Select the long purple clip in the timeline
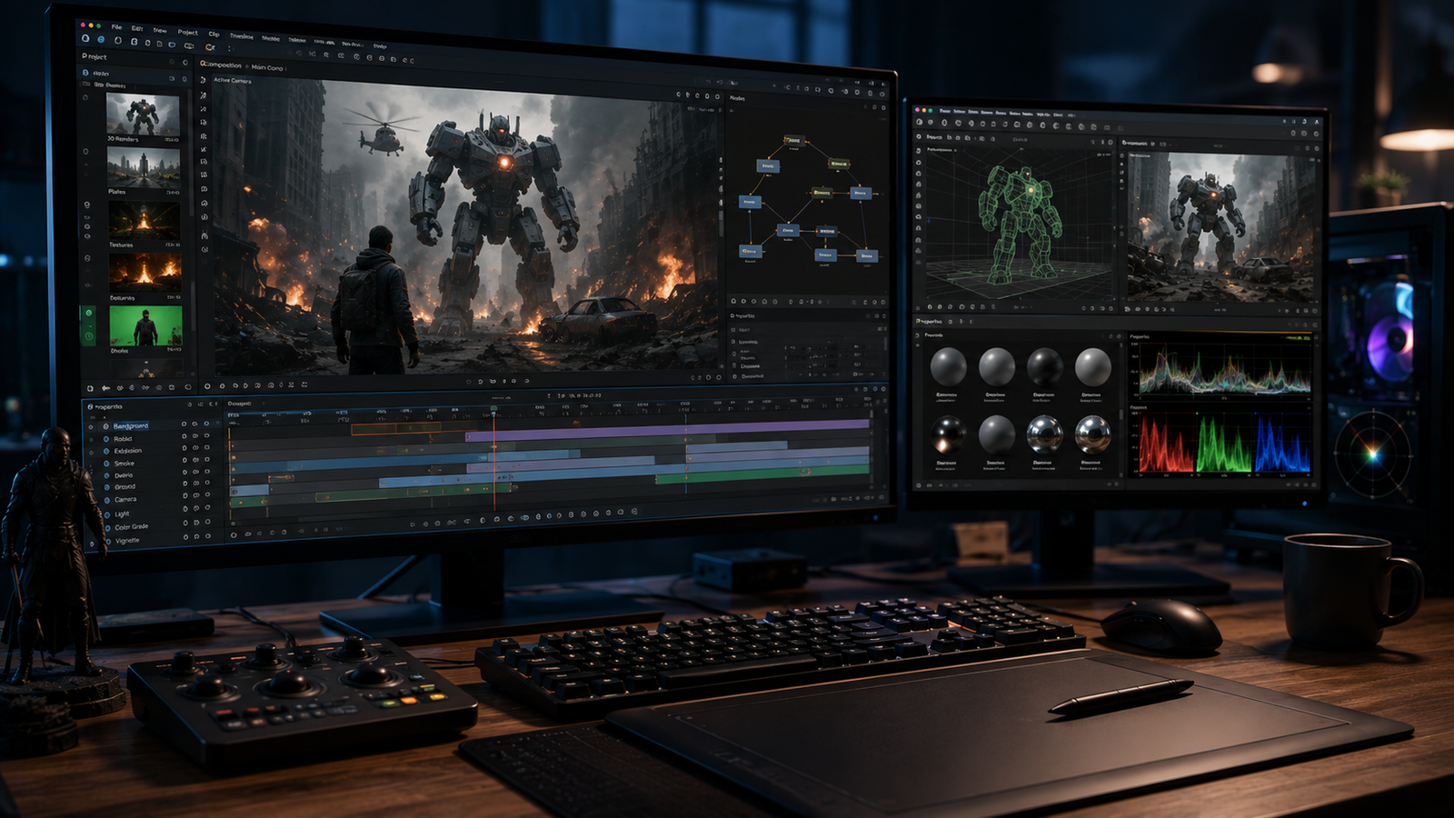This screenshot has width=1454, height=818. click(668, 432)
